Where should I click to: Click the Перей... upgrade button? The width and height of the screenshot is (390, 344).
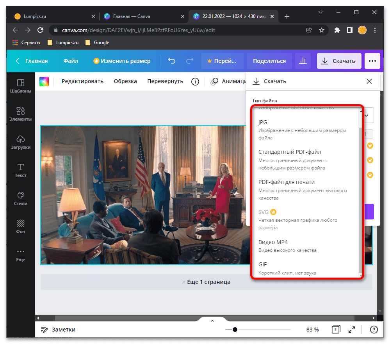[x=222, y=61]
